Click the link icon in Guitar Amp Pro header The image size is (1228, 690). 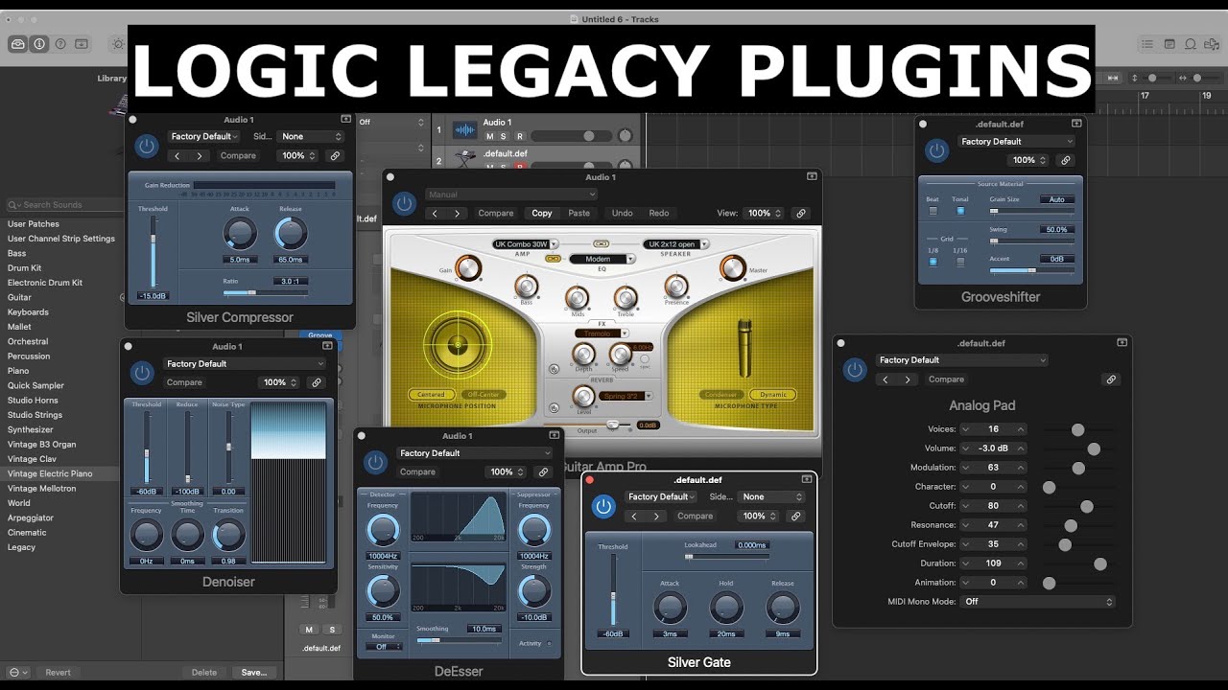pyautogui.click(x=800, y=213)
